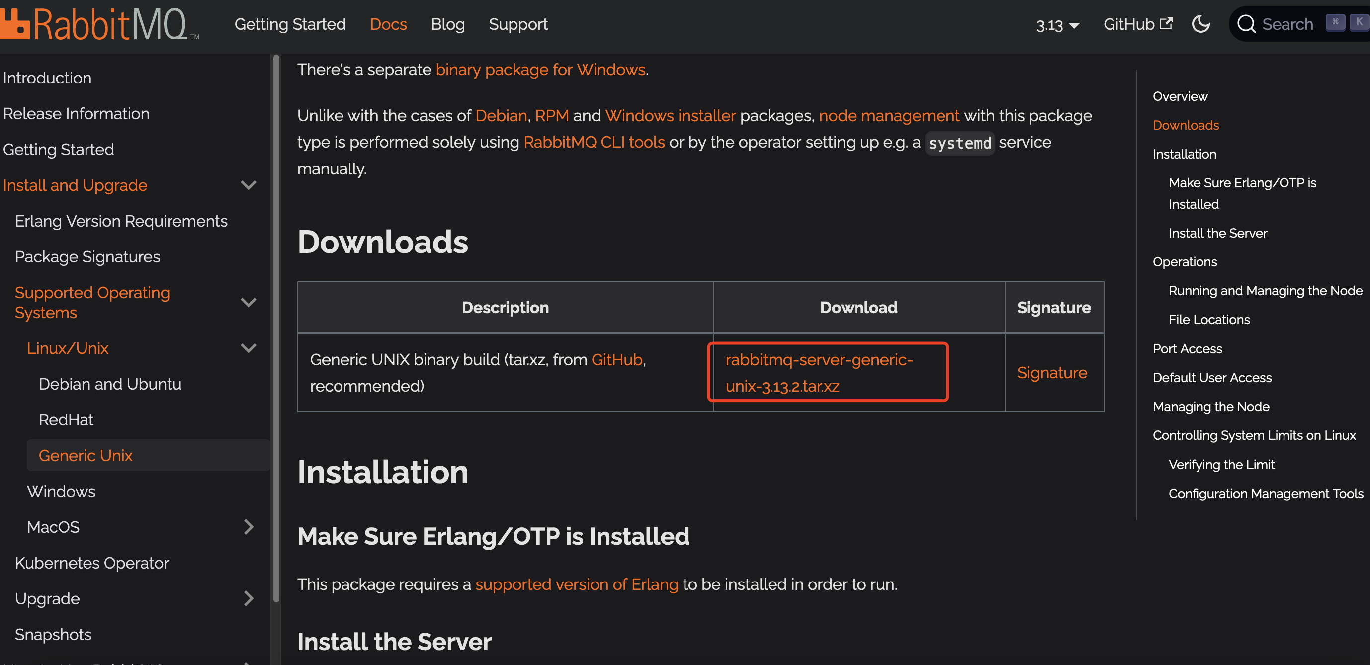This screenshot has width=1370, height=665.
Task: Jump to Controlling System Limits on Linux
Action: [1254, 435]
